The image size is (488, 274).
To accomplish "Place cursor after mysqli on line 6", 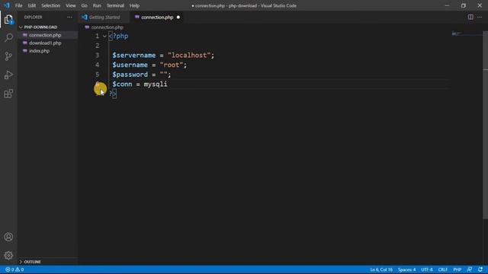I will (x=168, y=84).
